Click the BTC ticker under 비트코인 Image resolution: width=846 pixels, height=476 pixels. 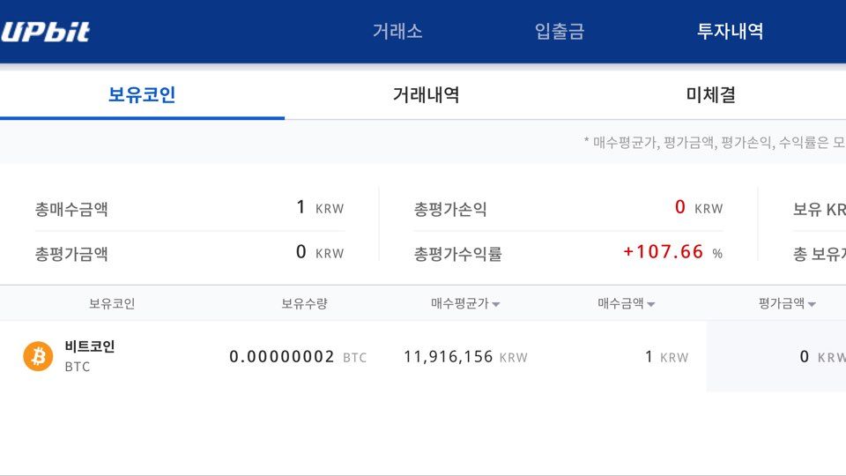tap(78, 367)
